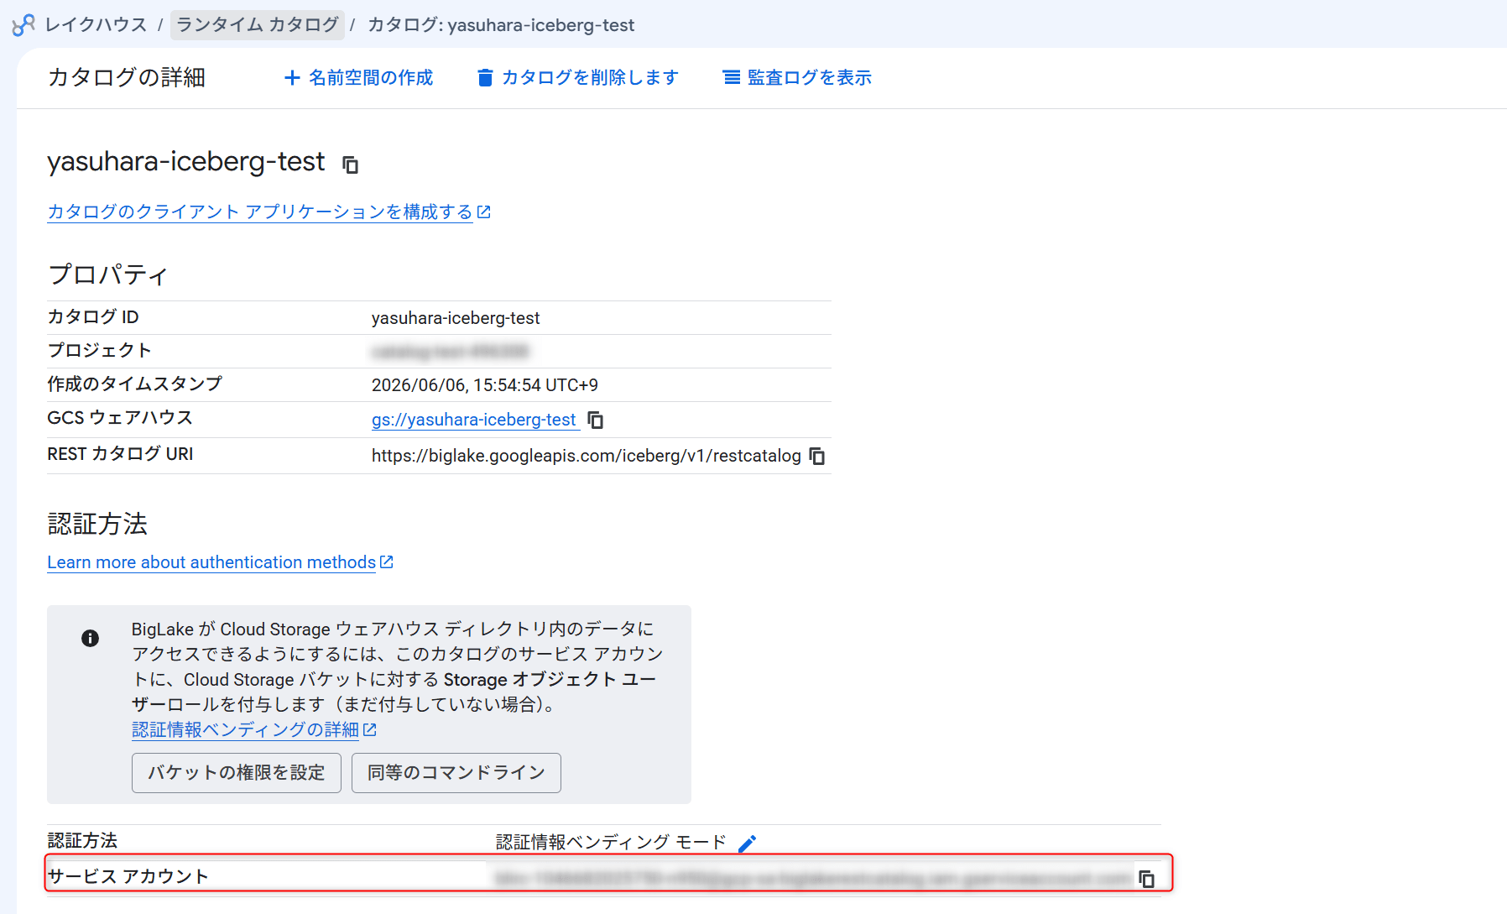Edit 認証情報ベンディング モード with pencil icon

748,843
